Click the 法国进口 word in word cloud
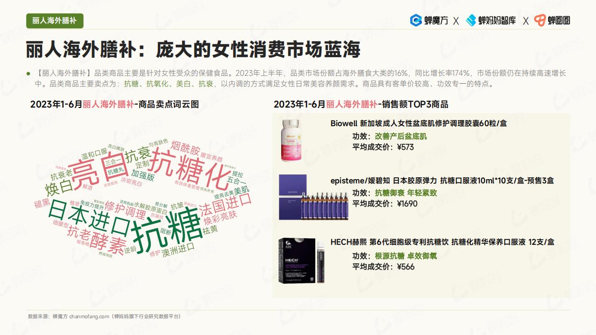The width and height of the screenshot is (596, 335). click(x=225, y=204)
